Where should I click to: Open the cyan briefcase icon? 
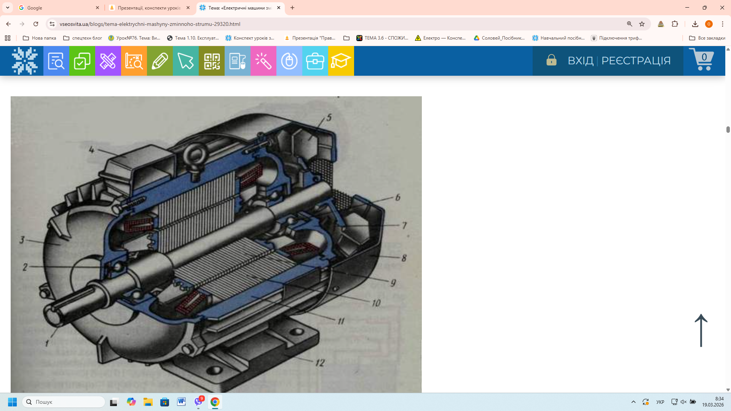(x=315, y=61)
